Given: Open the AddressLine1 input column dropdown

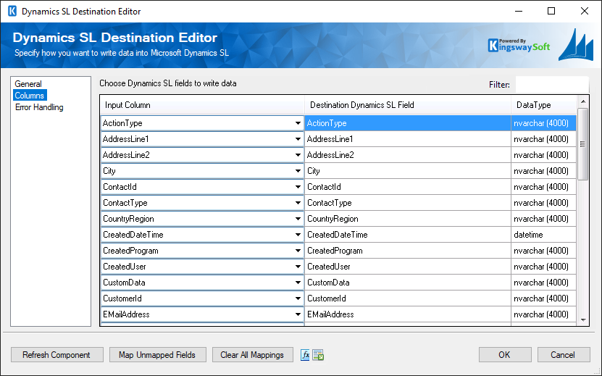Looking at the screenshot, I should point(298,139).
